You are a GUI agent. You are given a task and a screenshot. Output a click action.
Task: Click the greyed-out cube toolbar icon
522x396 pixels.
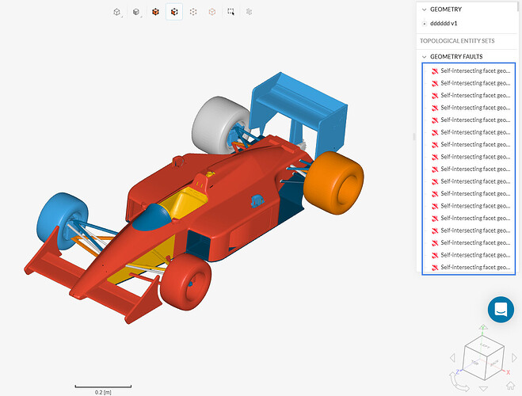(249, 12)
